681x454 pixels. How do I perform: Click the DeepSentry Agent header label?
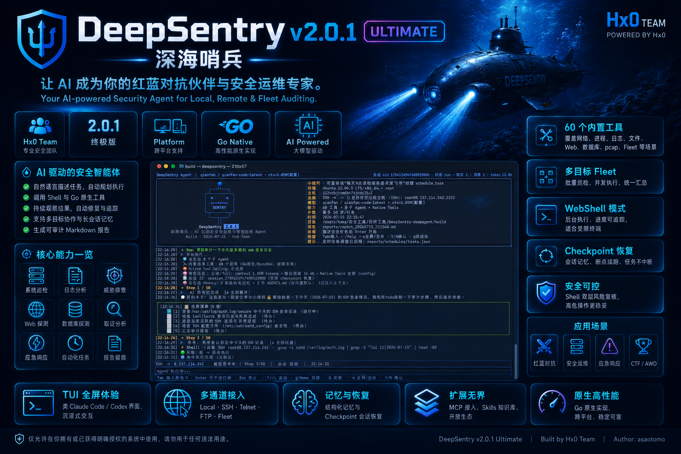[x=174, y=175]
